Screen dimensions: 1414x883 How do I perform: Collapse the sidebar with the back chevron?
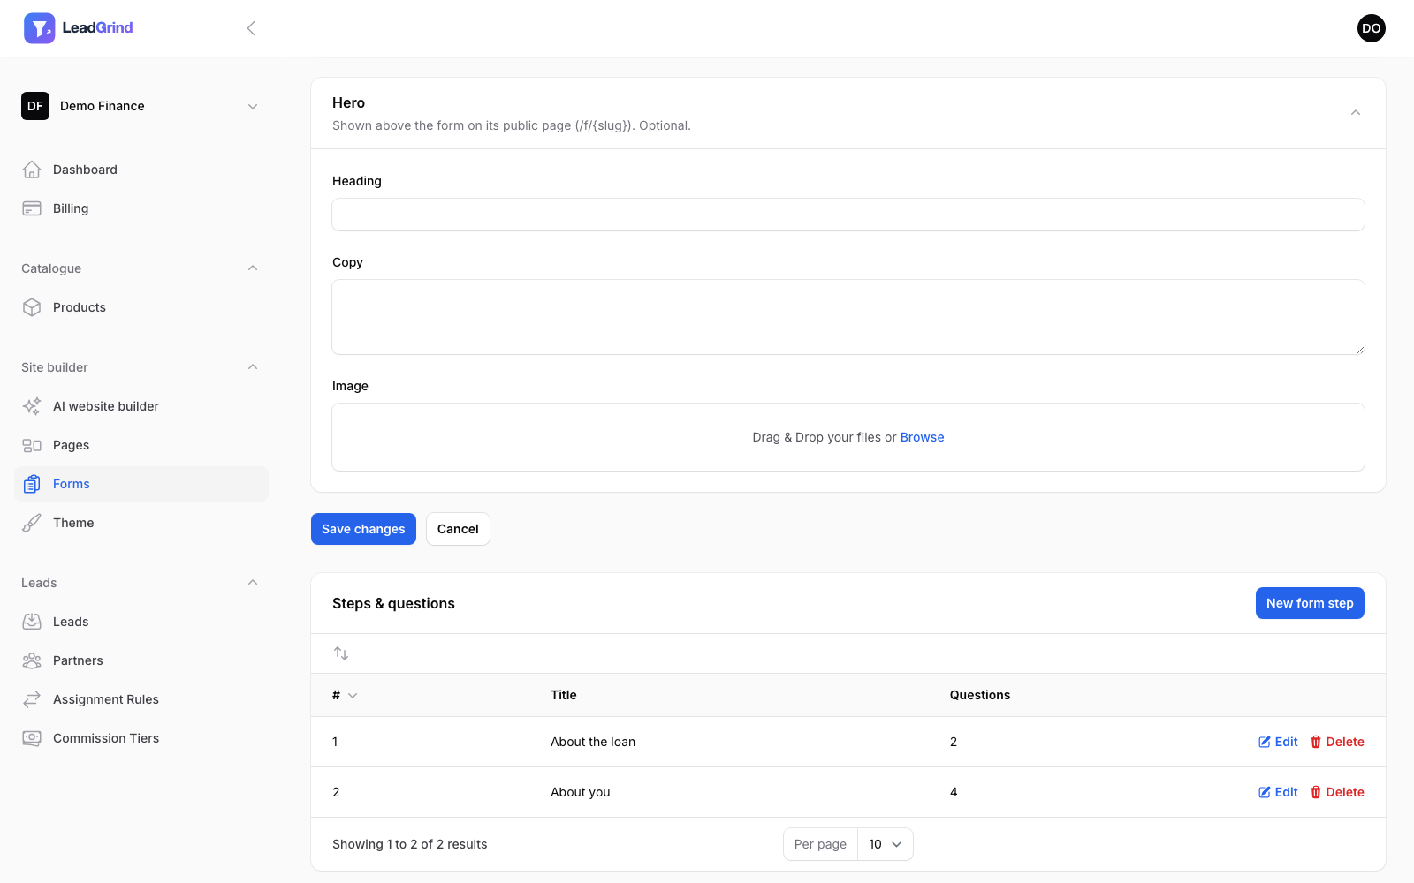click(251, 28)
